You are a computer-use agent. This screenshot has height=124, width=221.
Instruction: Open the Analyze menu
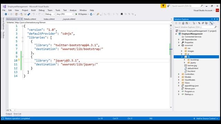point(73,10)
